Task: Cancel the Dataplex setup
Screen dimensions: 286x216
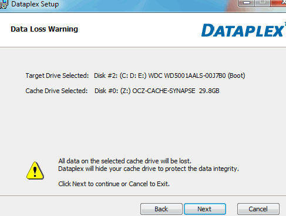Action: pos(258,209)
